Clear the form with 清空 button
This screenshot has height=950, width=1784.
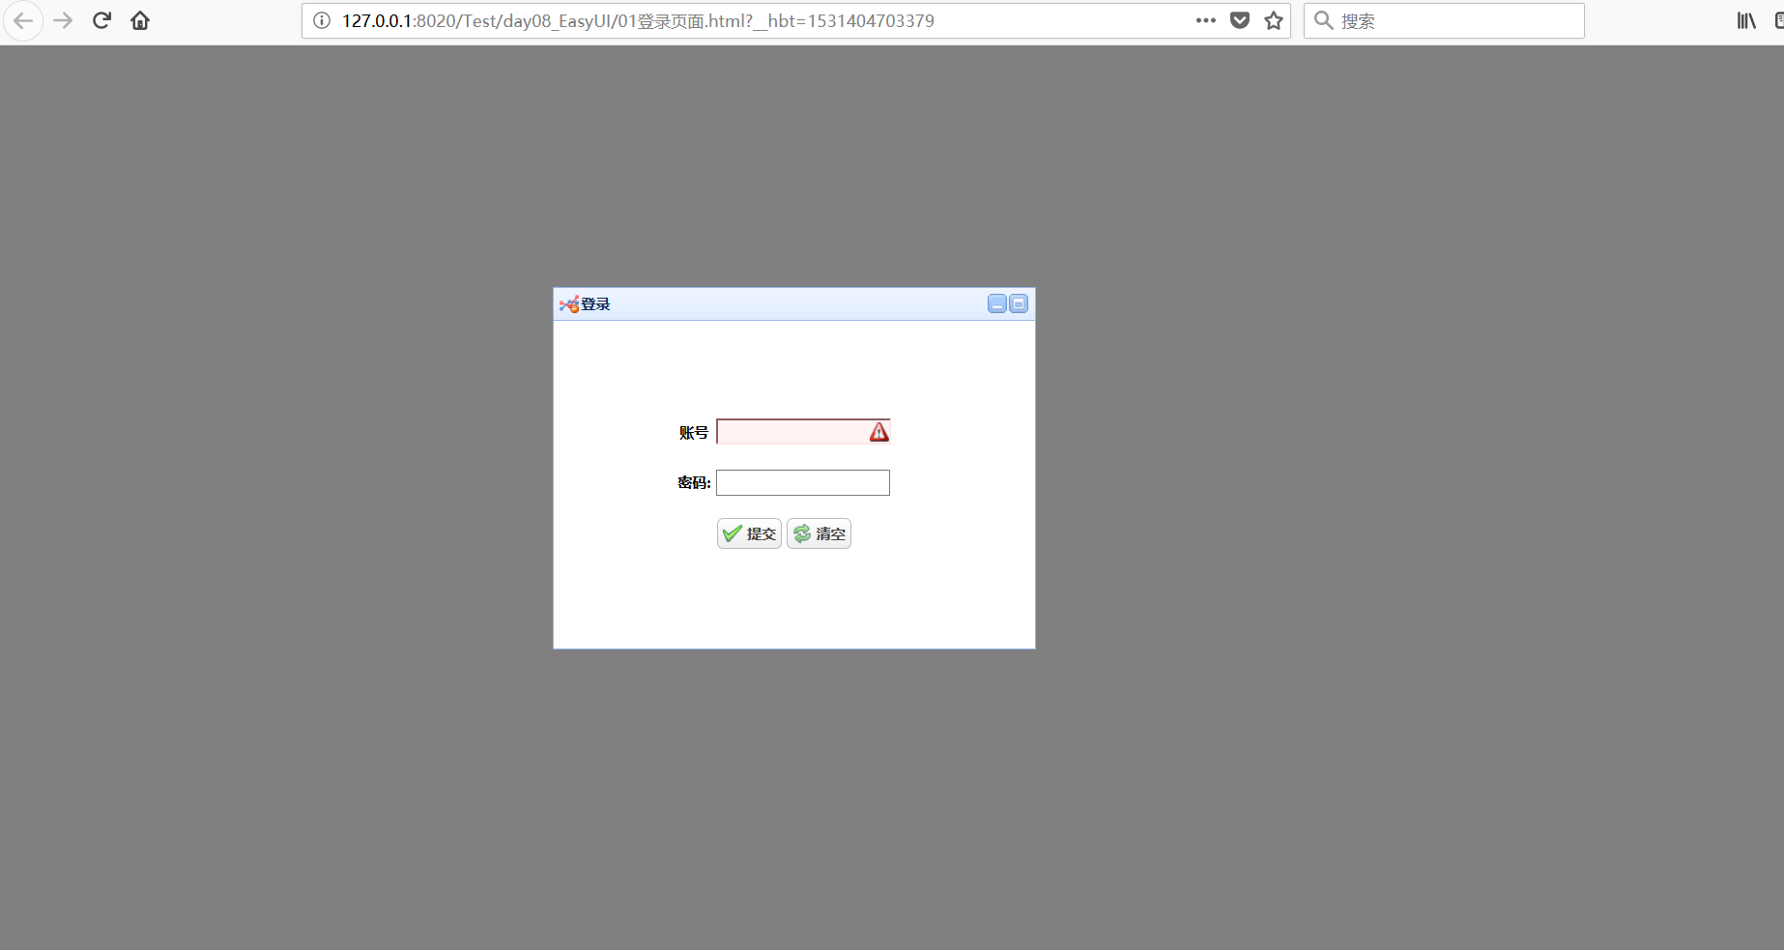pyautogui.click(x=819, y=533)
